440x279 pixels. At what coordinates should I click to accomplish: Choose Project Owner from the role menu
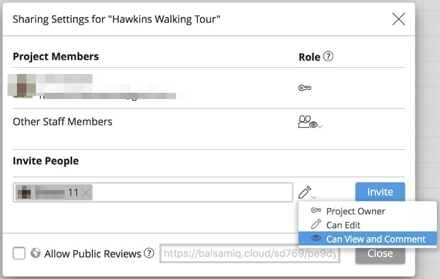click(x=356, y=211)
